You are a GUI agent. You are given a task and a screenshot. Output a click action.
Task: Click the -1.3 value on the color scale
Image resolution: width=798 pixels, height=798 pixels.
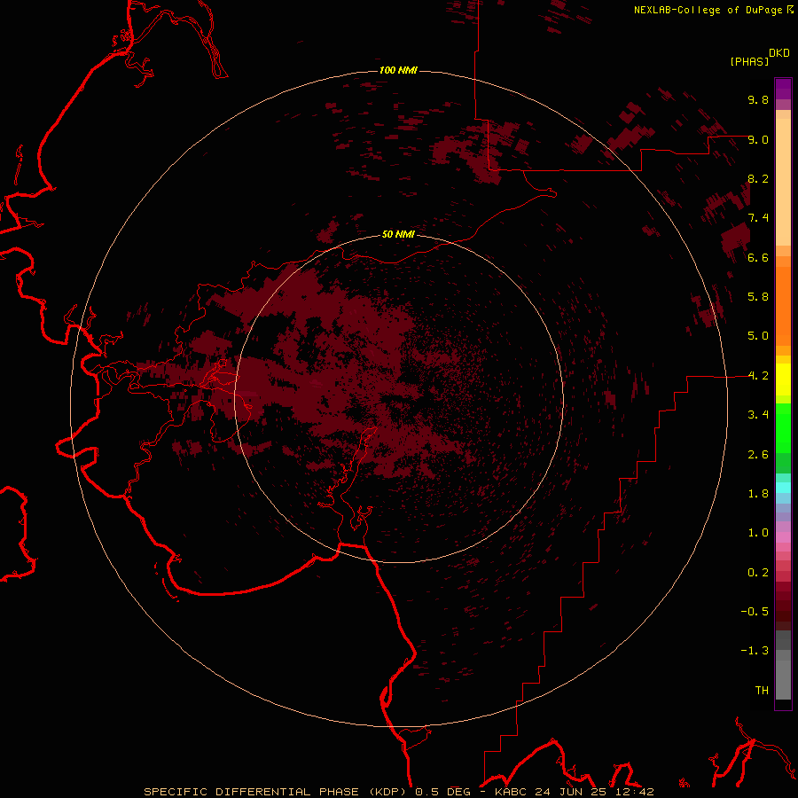point(755,651)
